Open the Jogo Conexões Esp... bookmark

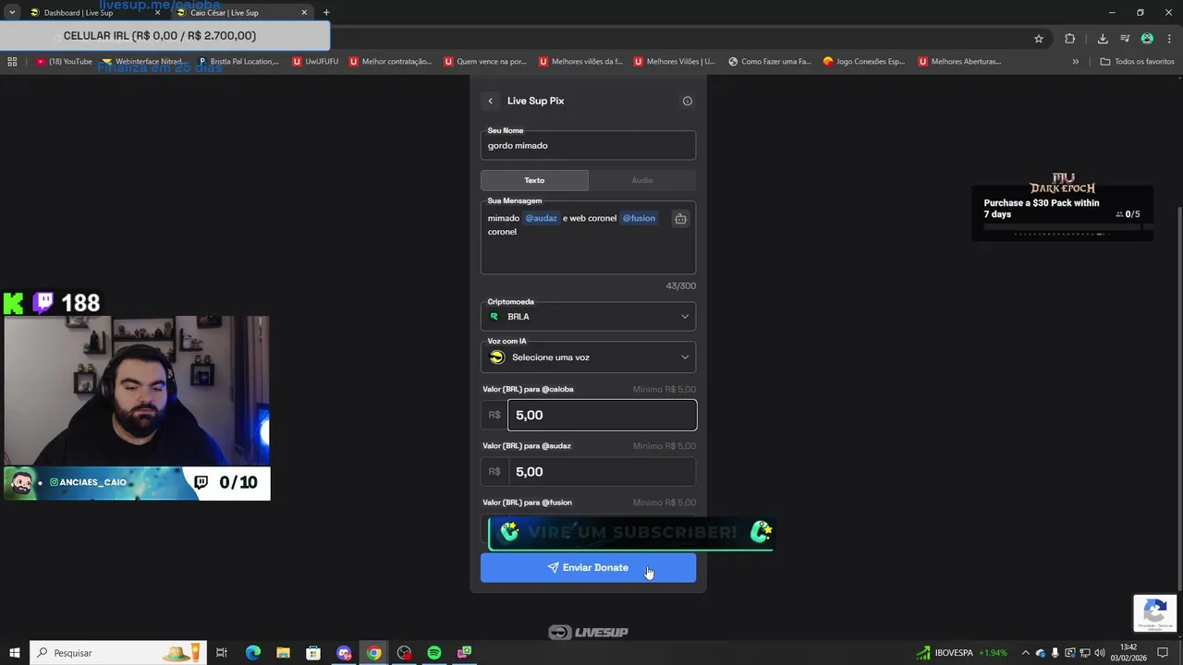coord(864,62)
